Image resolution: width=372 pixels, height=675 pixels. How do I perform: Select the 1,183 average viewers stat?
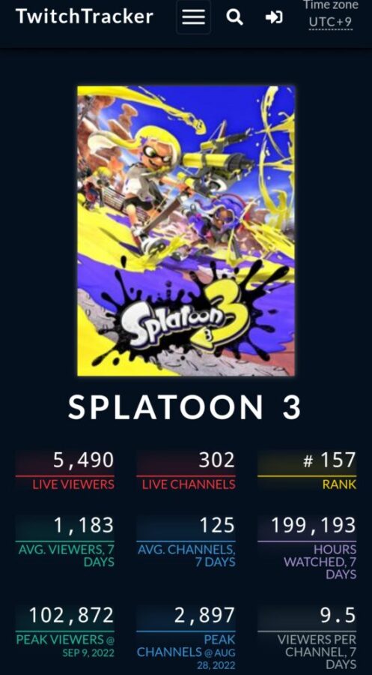point(83,525)
